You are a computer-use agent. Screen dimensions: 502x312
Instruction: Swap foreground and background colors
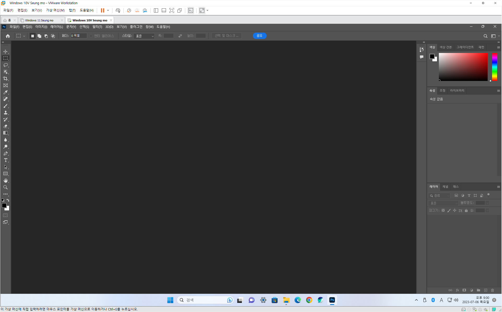coord(8,200)
